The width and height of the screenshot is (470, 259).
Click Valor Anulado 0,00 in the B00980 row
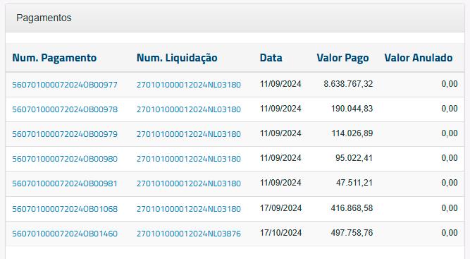tap(450, 158)
